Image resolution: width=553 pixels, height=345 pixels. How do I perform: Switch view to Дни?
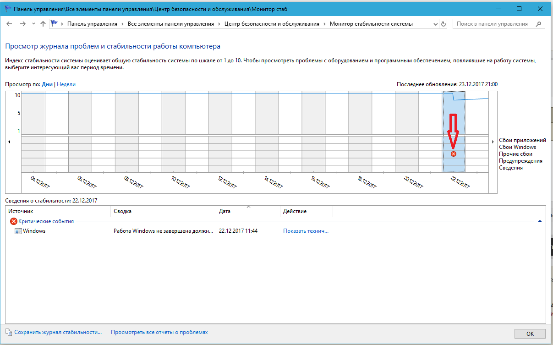point(47,84)
